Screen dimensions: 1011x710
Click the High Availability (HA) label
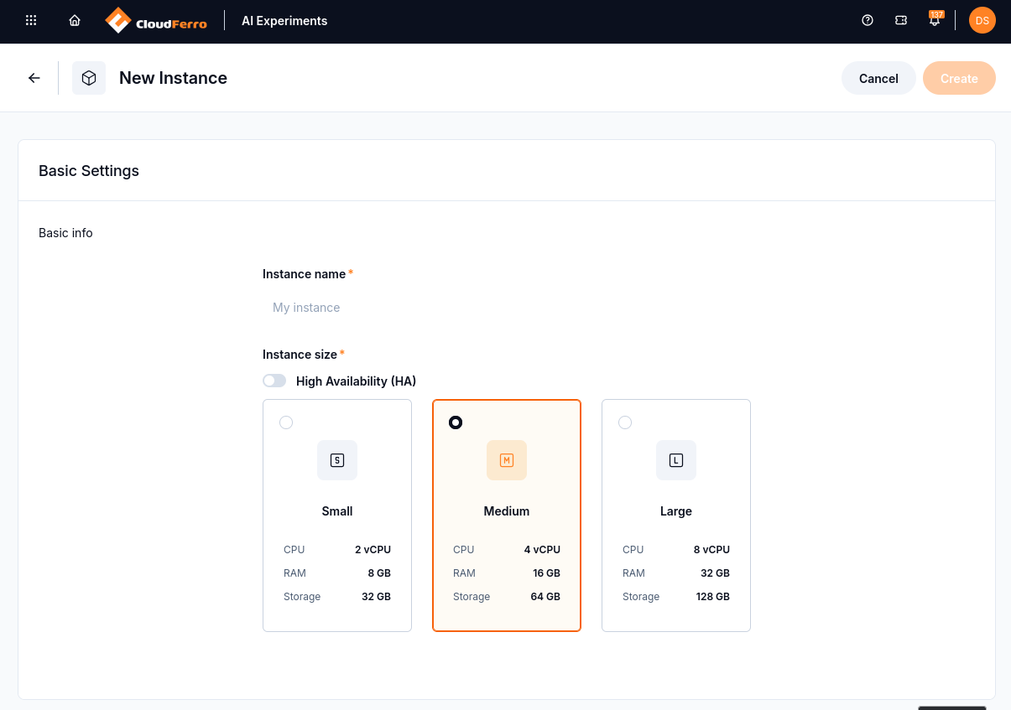tap(356, 381)
